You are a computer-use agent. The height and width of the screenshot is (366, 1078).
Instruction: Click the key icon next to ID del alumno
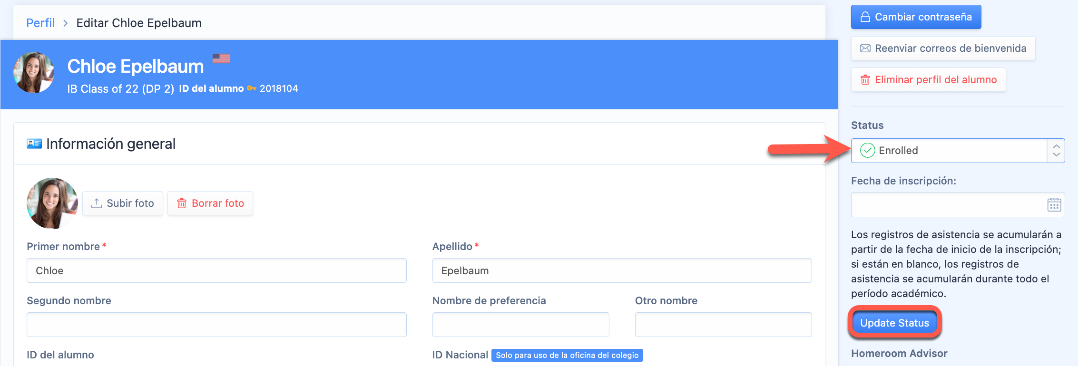pyautogui.click(x=252, y=88)
